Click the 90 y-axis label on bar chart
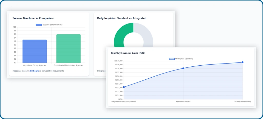263x119 pixels. 15,45
